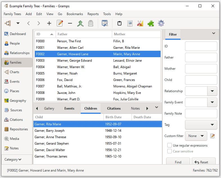
Task: Open the Dashboard view in sidebar
Action: coord(17,34)
